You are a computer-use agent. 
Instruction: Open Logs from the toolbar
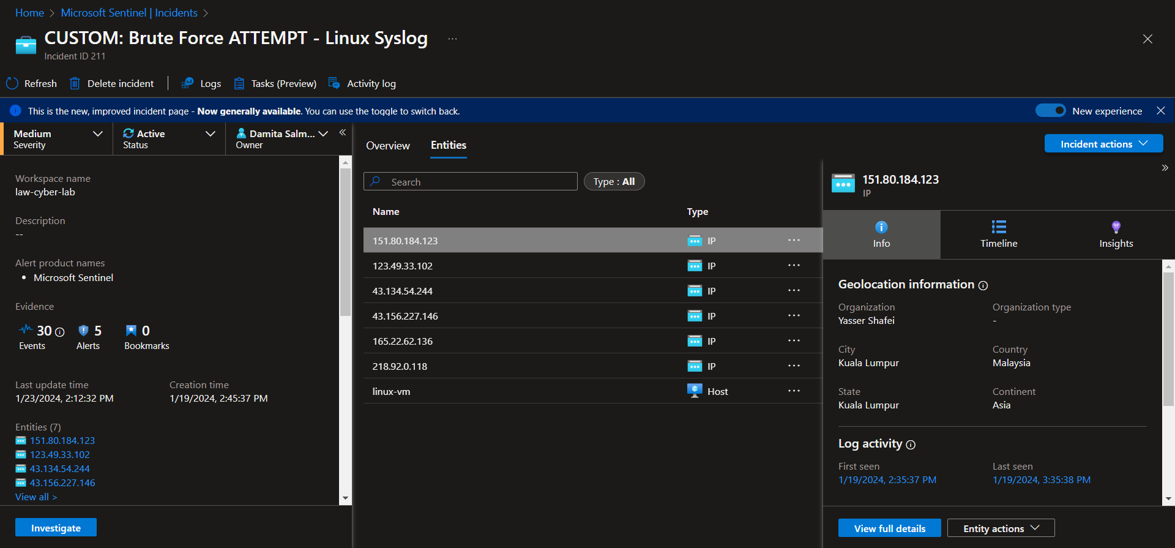tap(201, 83)
